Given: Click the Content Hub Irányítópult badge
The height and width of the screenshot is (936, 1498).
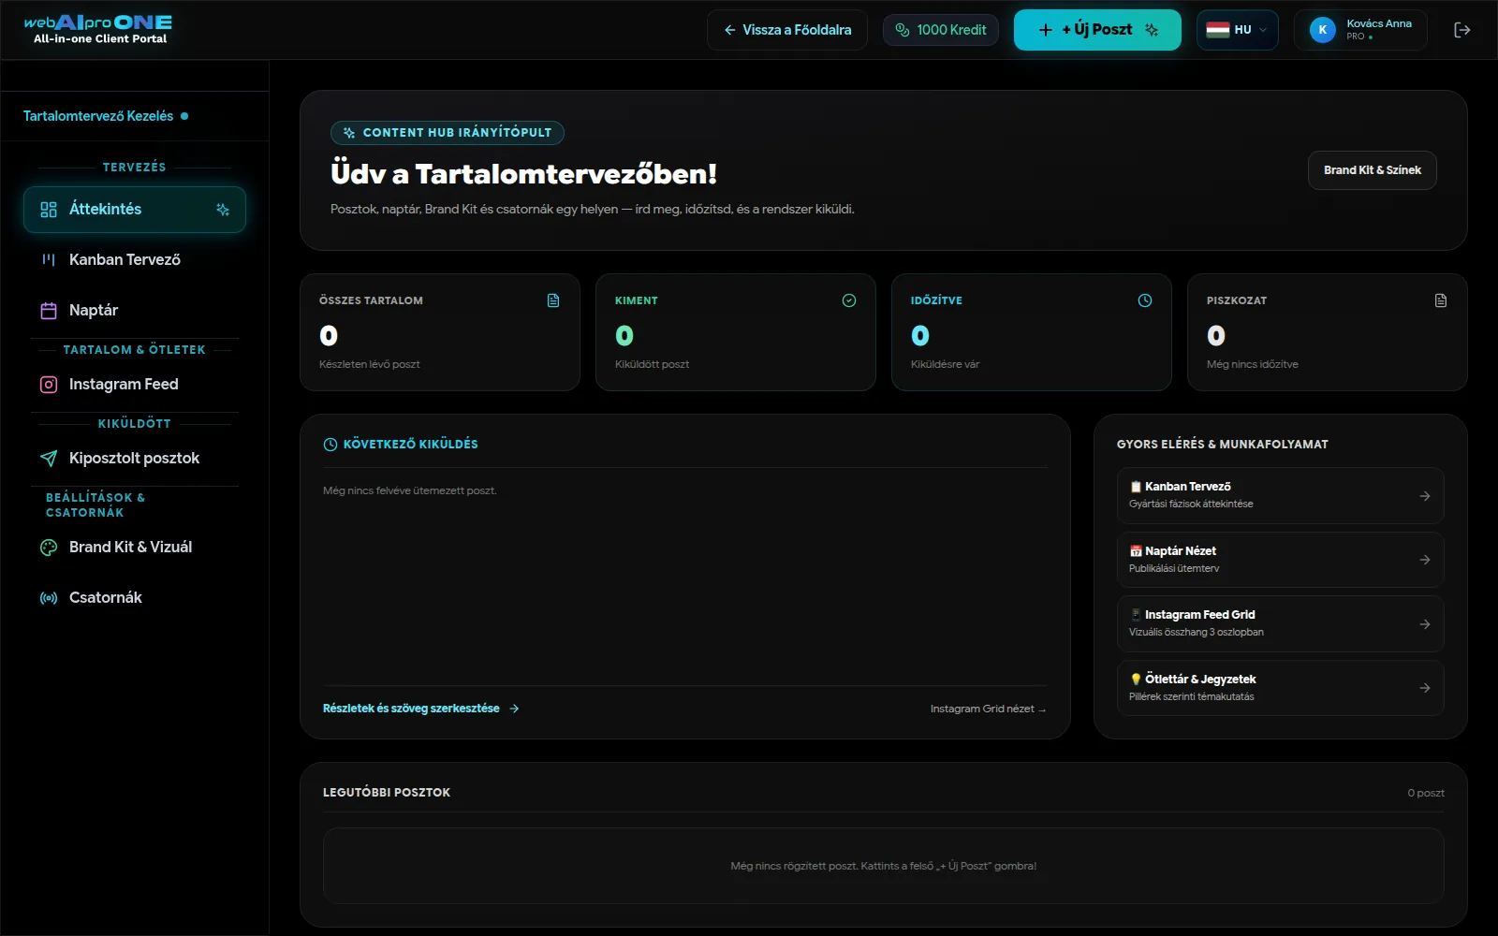Looking at the screenshot, I should (448, 133).
